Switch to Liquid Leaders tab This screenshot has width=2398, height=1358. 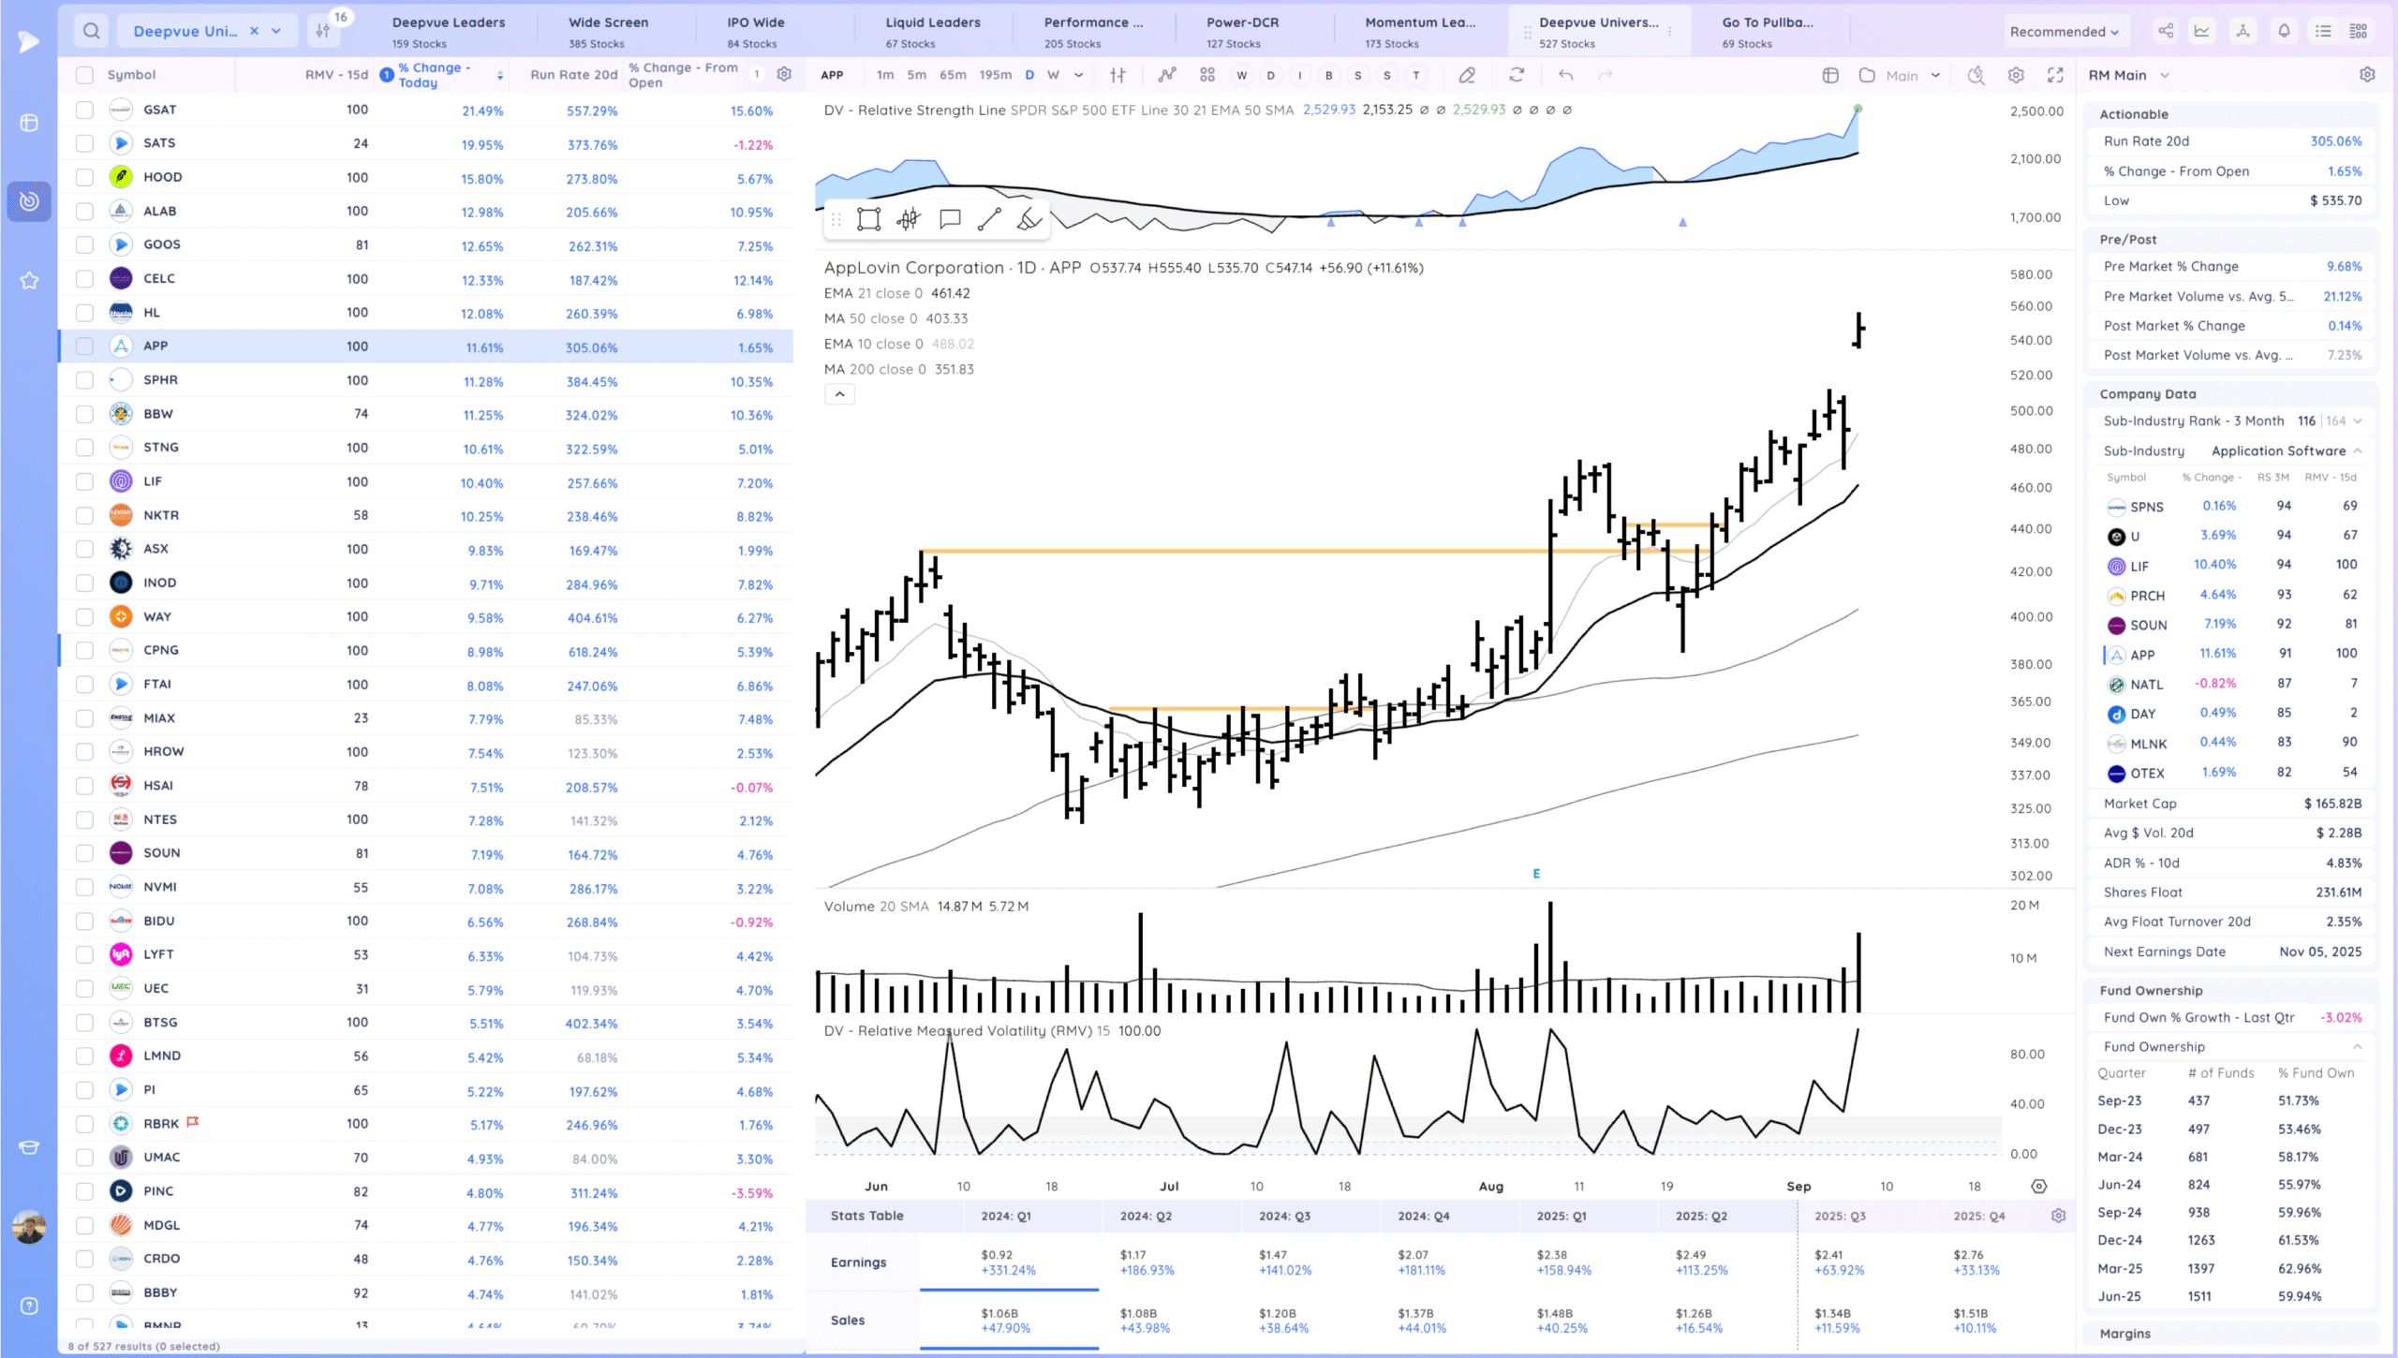click(x=933, y=32)
